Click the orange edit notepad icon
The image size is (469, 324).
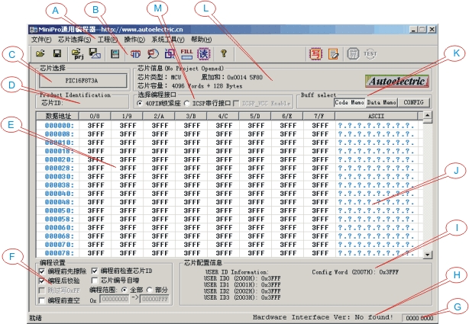(x=333, y=54)
